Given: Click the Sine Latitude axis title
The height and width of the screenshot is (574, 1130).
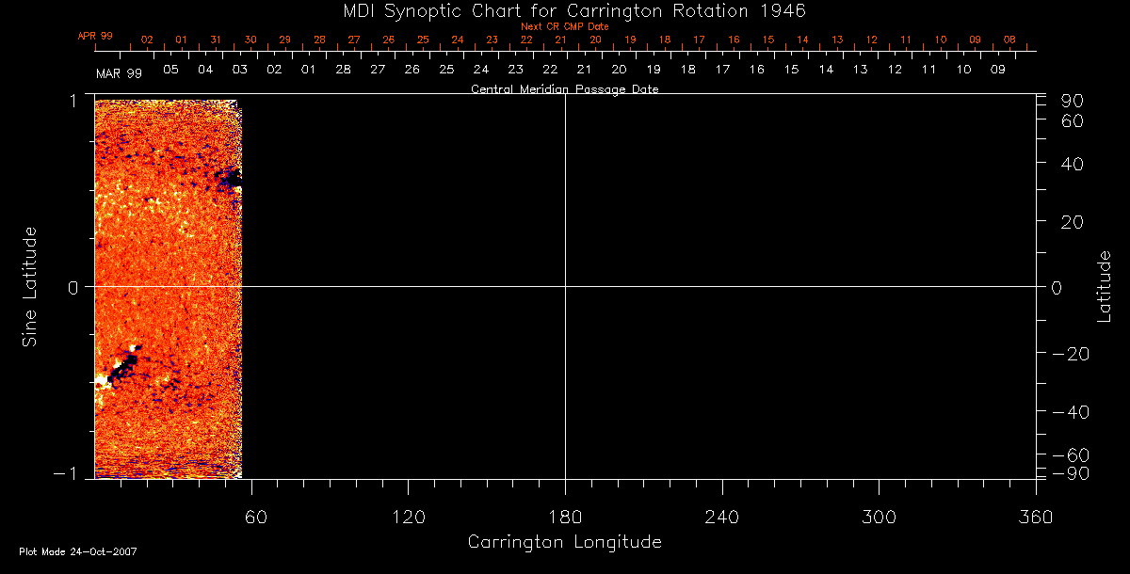Looking at the screenshot, I should pos(30,286).
